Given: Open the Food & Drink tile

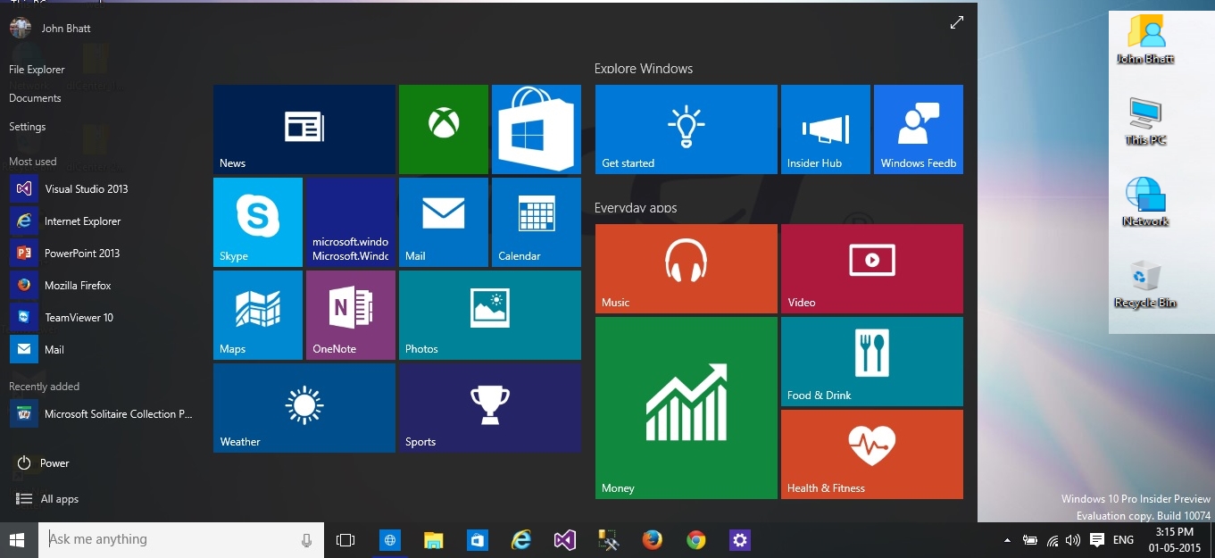Looking at the screenshot, I should pyautogui.click(x=872, y=362).
